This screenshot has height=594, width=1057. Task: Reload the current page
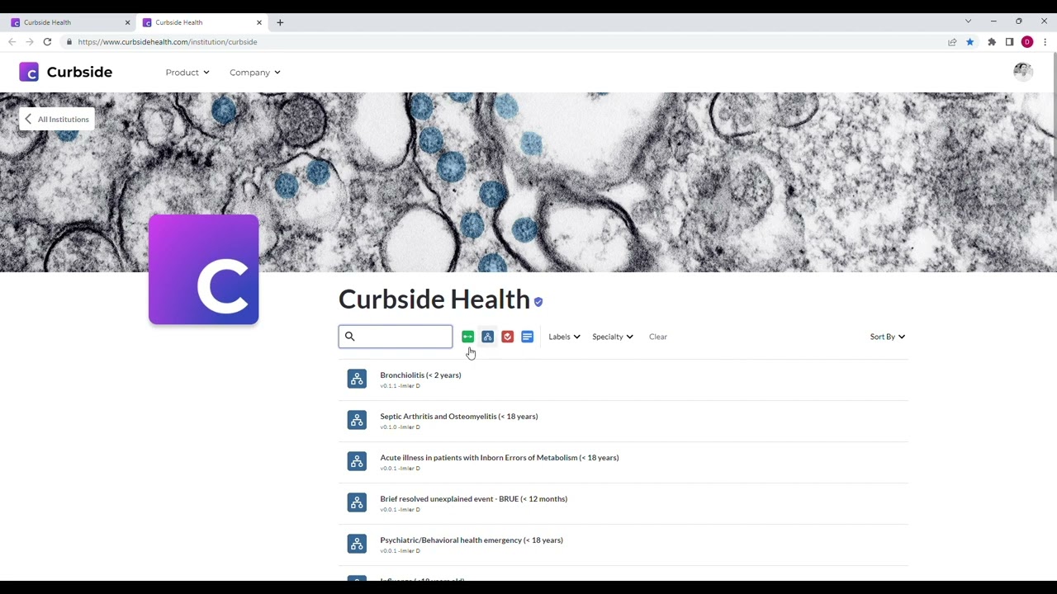47,42
